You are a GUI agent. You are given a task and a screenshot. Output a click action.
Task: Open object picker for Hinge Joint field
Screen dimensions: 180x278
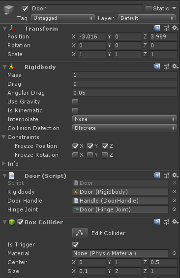pyautogui.click(x=174, y=209)
